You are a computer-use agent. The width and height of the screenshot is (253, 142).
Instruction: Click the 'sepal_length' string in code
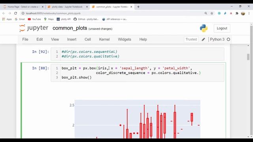click(134, 68)
